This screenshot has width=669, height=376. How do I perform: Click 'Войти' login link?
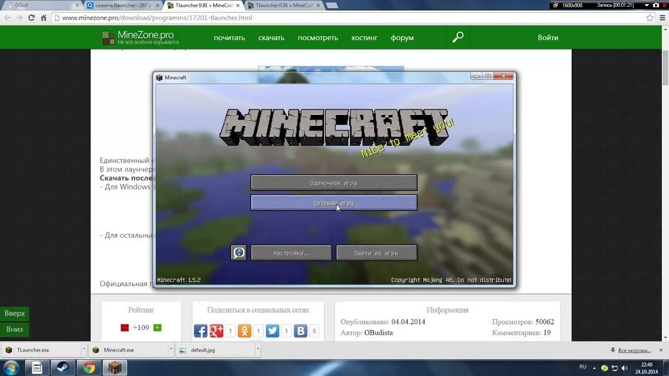pos(548,38)
